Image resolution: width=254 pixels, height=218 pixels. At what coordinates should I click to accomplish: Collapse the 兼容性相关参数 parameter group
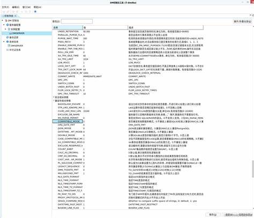point(54,101)
